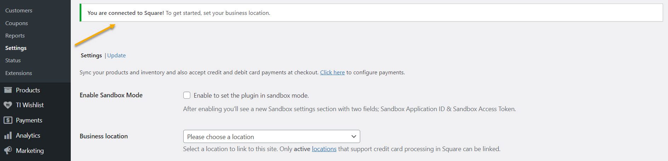Enable the Sandbox Mode checkbox

click(x=187, y=95)
